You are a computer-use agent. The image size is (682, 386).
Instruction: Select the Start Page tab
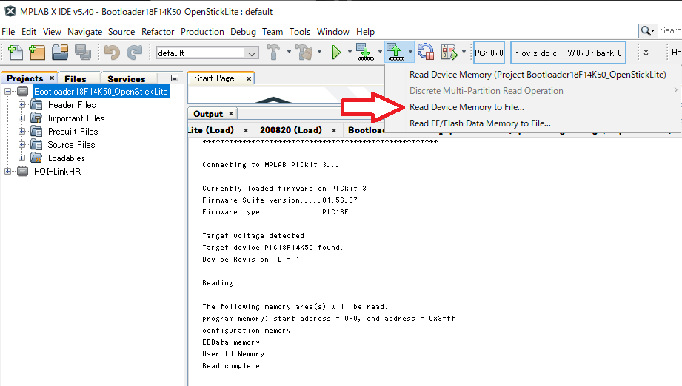coord(214,78)
